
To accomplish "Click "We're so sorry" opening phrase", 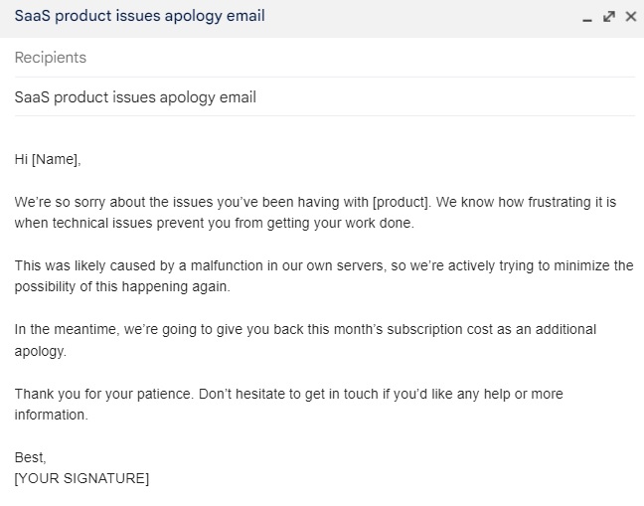I will [x=60, y=202].
